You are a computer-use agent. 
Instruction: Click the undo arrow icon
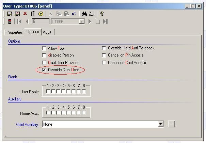coord(74,14)
